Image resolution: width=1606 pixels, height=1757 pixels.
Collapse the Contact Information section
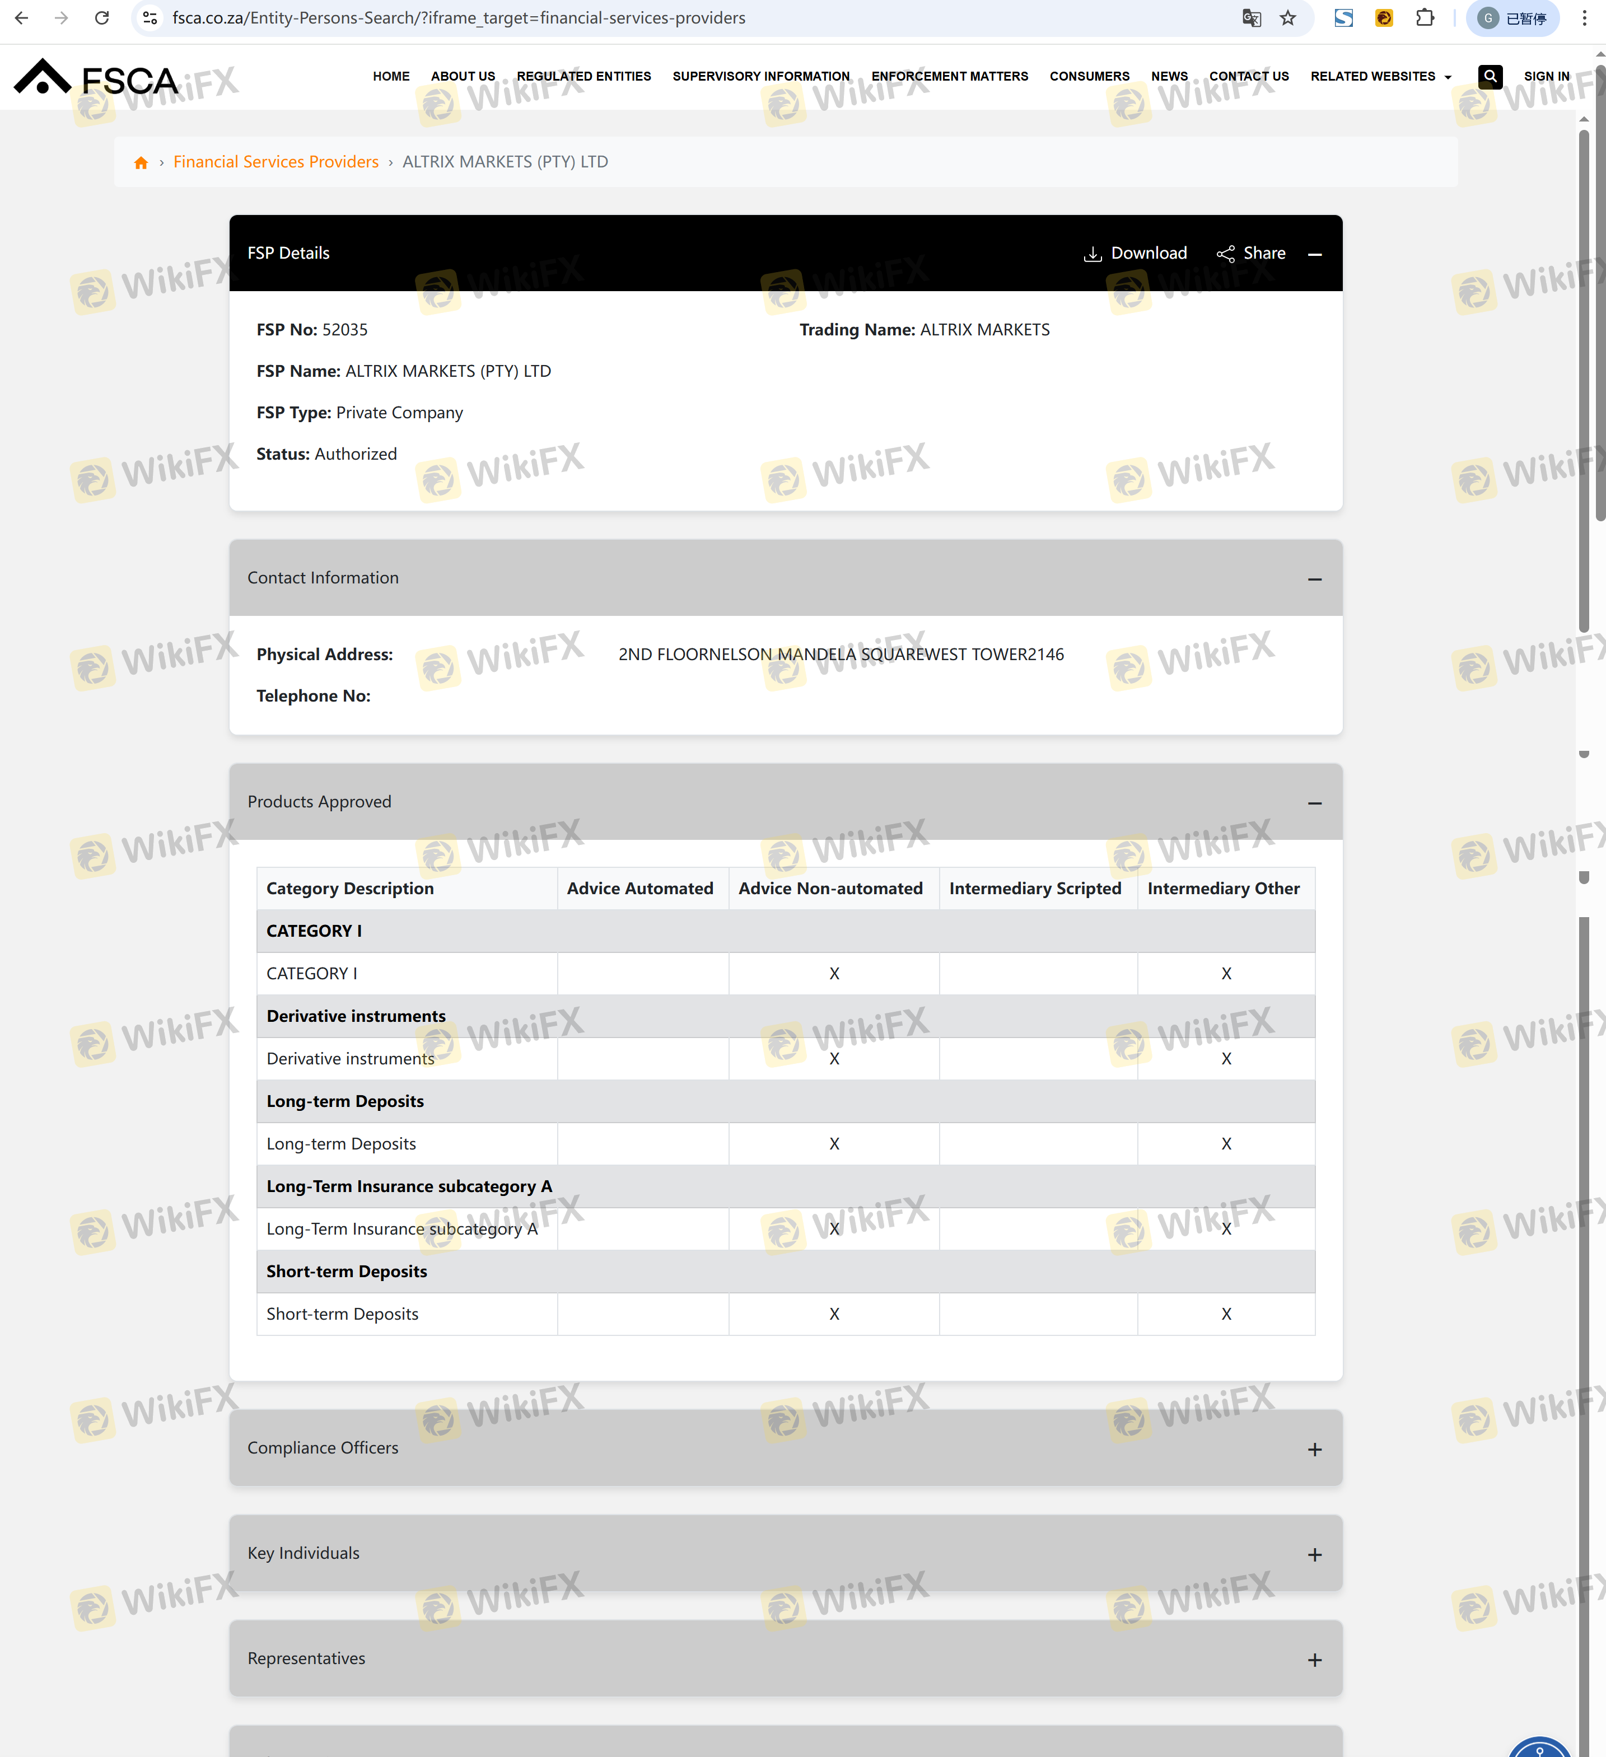pyautogui.click(x=1314, y=580)
